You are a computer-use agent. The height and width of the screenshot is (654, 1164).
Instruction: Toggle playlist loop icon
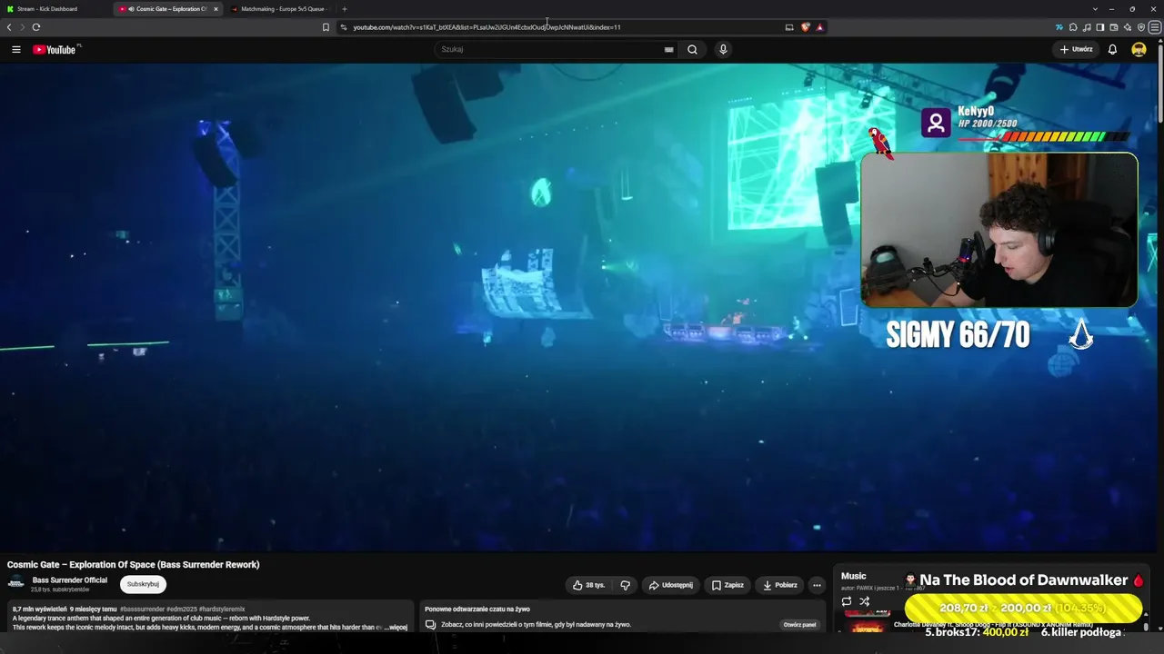point(847,601)
